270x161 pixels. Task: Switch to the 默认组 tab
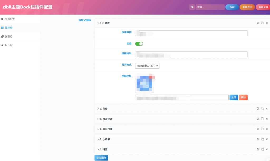pyautogui.click(x=20, y=45)
